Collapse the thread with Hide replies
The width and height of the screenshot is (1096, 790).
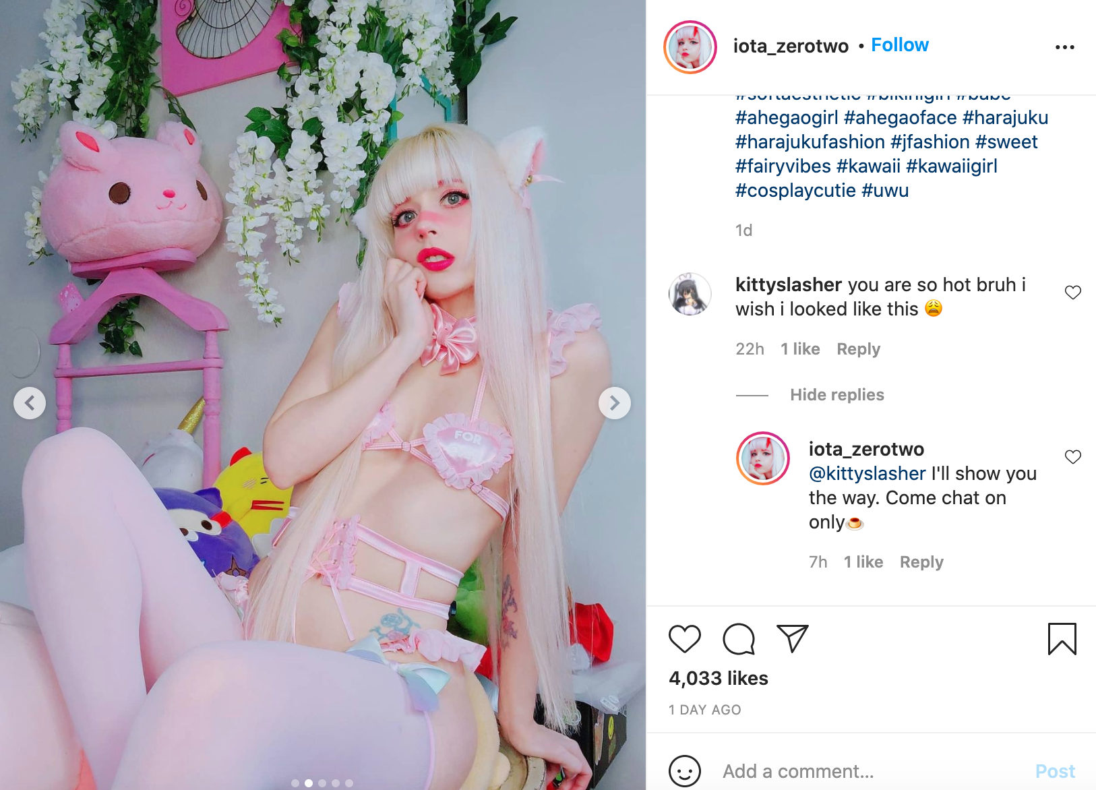(x=837, y=395)
